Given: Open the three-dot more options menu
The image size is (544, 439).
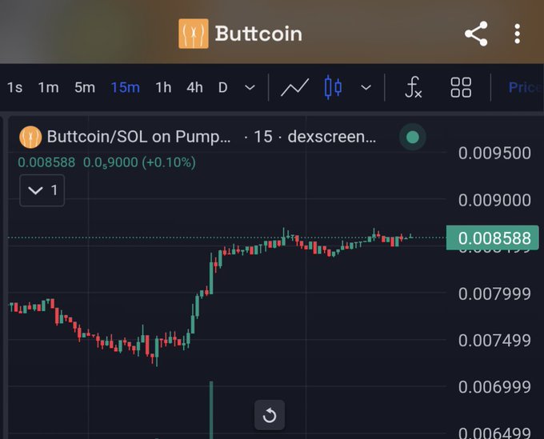Looking at the screenshot, I should (x=517, y=34).
